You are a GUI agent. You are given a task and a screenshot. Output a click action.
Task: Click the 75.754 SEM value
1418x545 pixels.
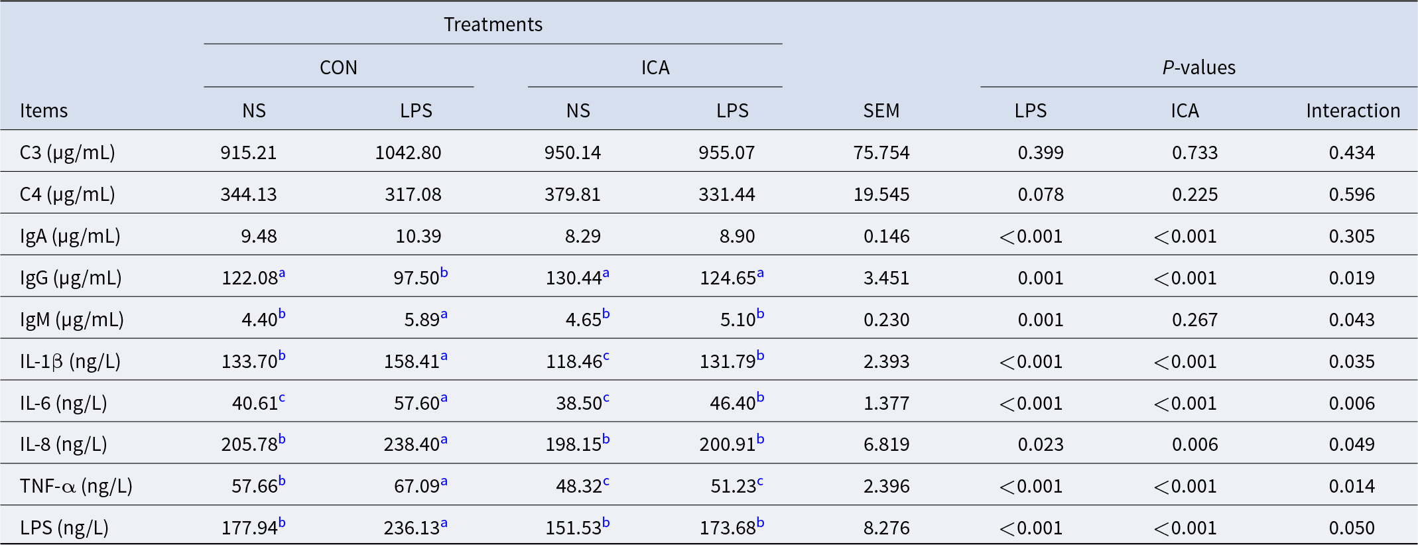point(881,152)
